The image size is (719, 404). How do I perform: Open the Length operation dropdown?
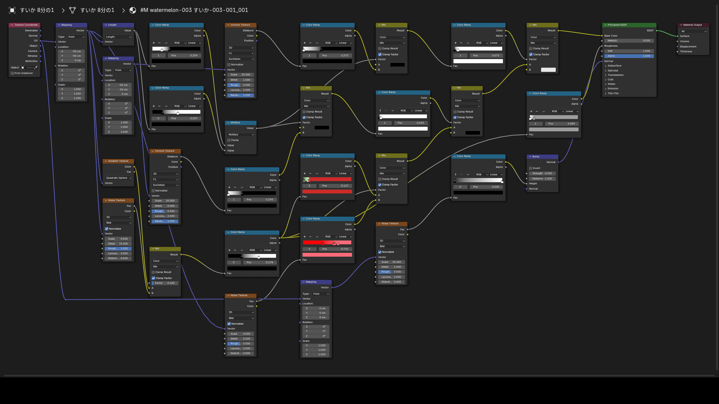click(x=118, y=37)
